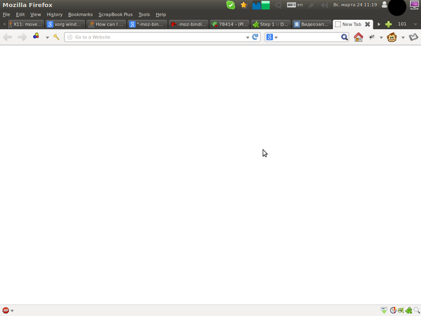Open the File menu

tap(6, 14)
